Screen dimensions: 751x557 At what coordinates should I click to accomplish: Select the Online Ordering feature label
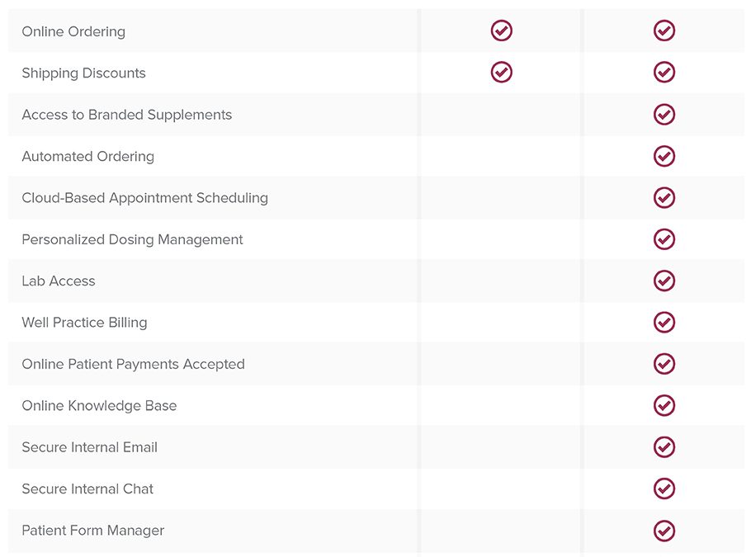(73, 31)
